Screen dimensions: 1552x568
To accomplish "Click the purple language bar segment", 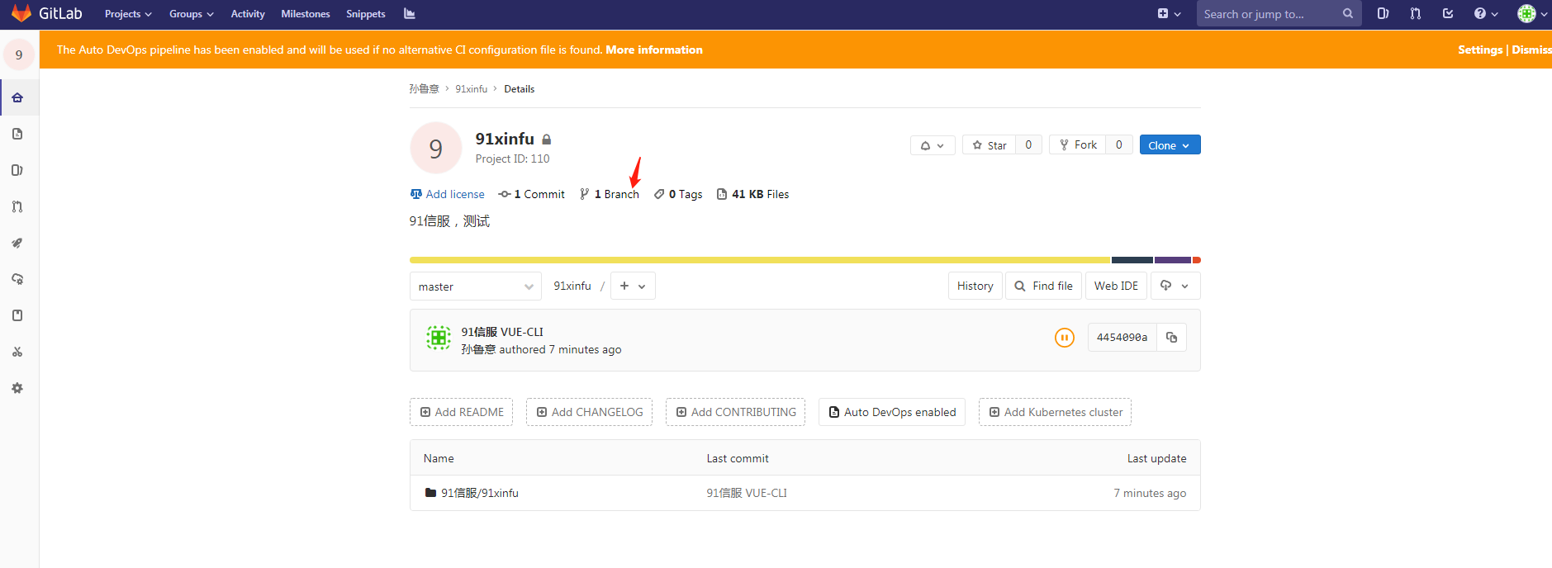I will [1173, 260].
